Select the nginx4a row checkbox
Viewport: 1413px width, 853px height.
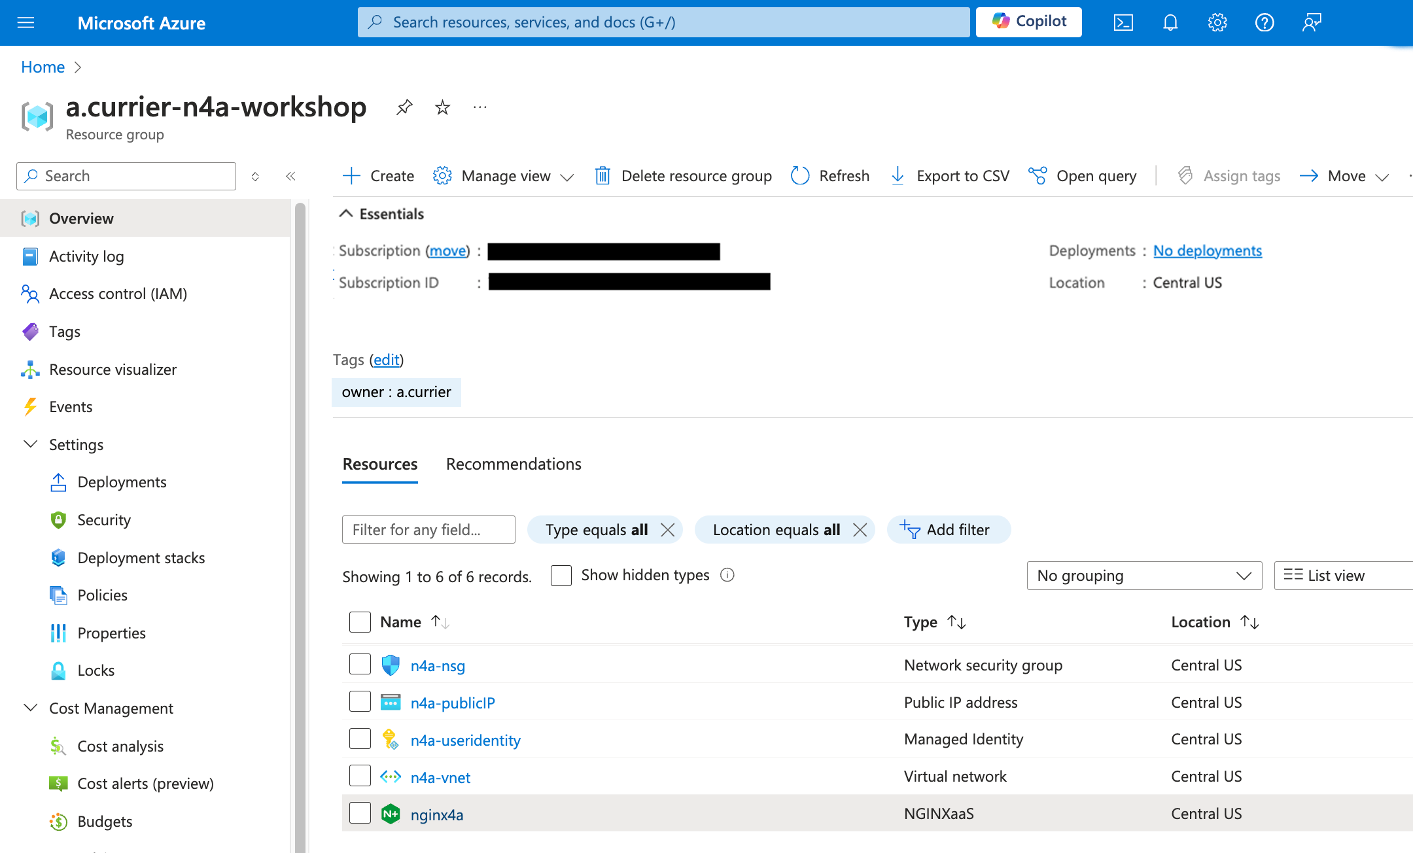[x=360, y=813]
